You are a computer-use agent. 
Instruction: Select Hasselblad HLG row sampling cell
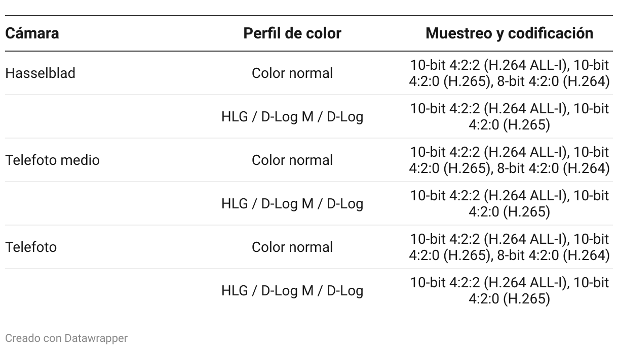[x=509, y=117]
